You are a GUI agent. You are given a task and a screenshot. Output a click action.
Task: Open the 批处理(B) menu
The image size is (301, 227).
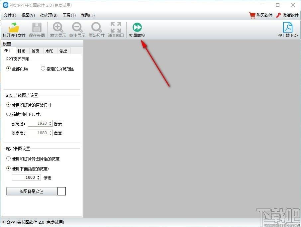[49, 15]
